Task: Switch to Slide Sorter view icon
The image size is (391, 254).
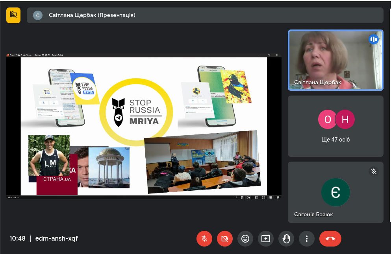Action: click(x=263, y=197)
